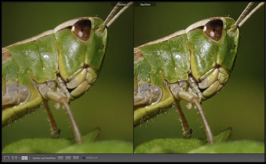This screenshot has height=164, width=266.
Task: Expand toolbar options triangle at far right
Action: 261,158
